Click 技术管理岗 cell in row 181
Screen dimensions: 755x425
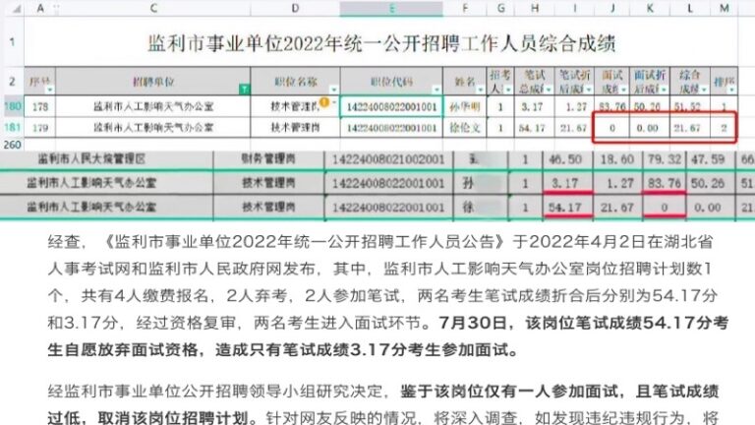(x=295, y=128)
